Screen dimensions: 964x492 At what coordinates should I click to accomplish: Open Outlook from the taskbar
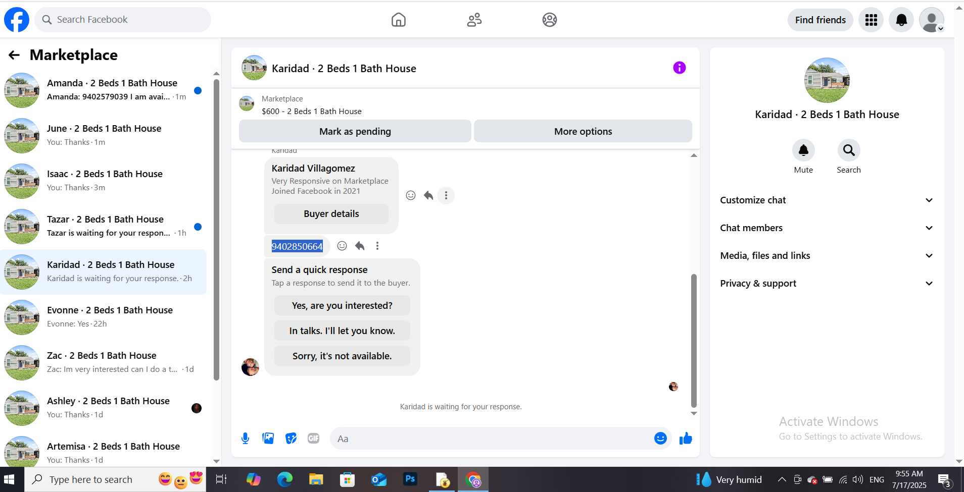pos(379,479)
